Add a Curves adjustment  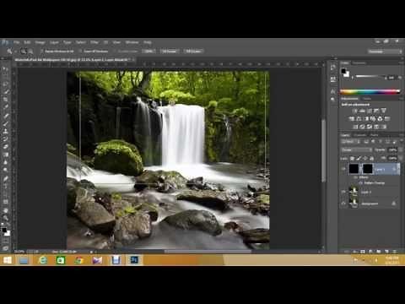click(370, 111)
